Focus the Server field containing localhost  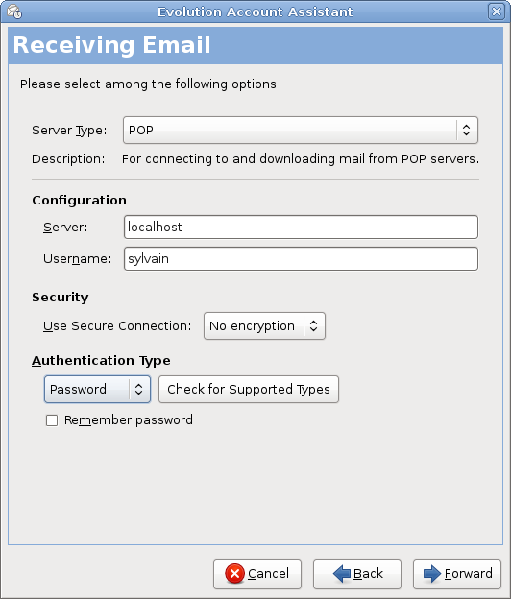tap(301, 227)
